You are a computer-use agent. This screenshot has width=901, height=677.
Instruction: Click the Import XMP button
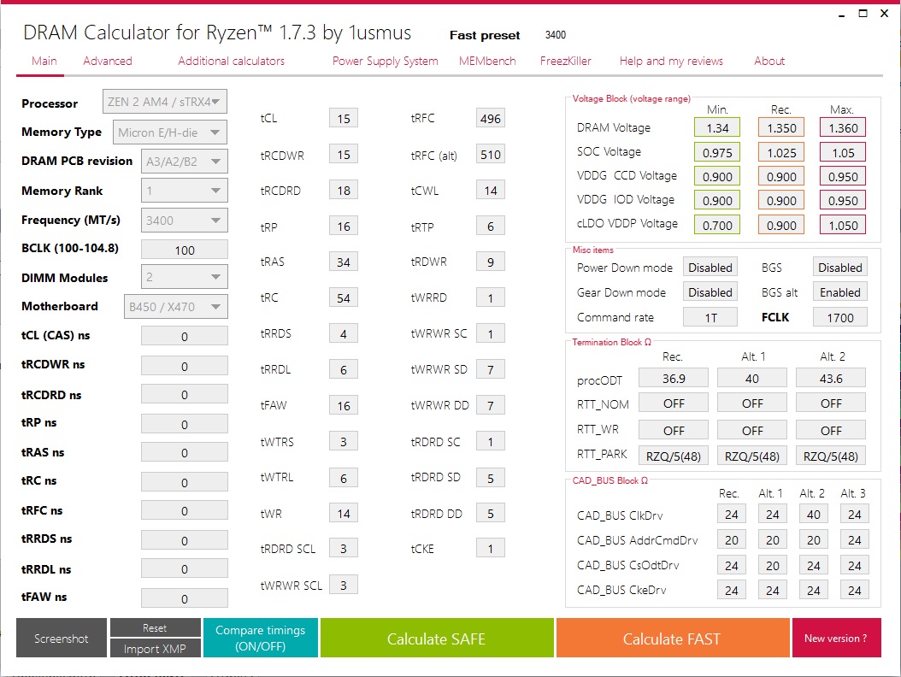[x=155, y=648]
